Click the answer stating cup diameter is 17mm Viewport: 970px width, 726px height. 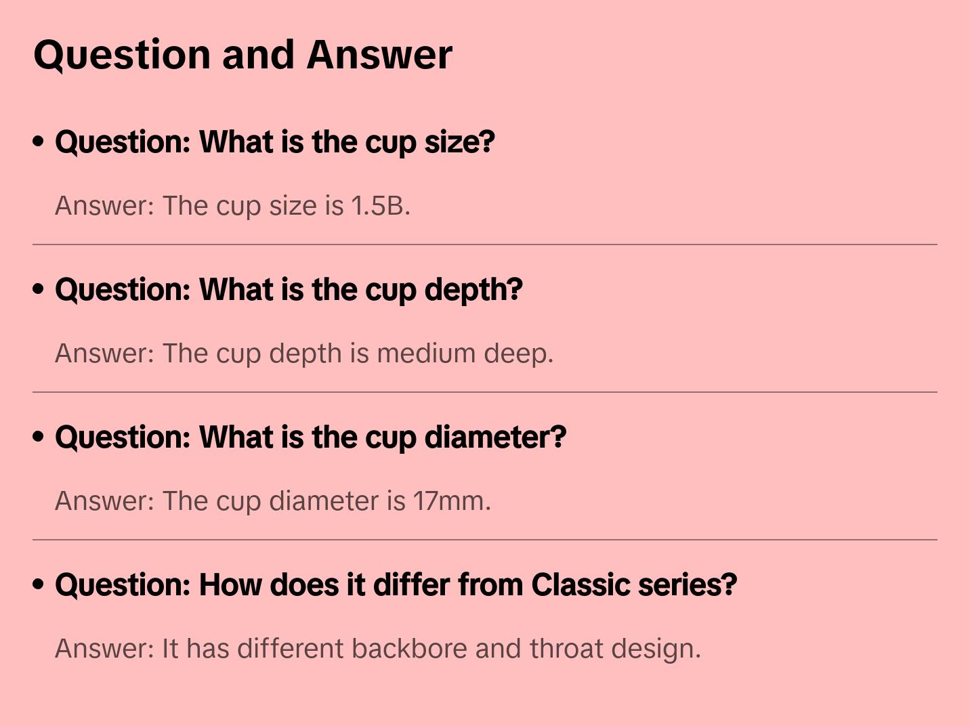point(272,501)
